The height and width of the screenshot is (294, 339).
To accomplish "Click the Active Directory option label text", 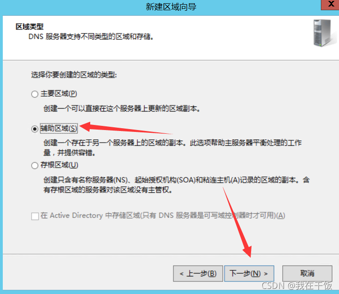I will (163, 216).
